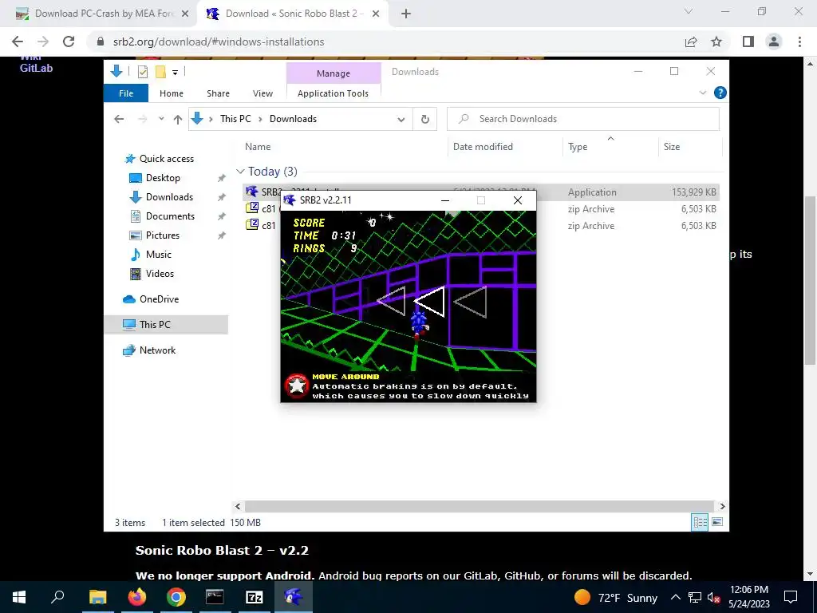Toggle the Chrome side panel icon
The width and height of the screenshot is (817, 613).
[x=748, y=42]
